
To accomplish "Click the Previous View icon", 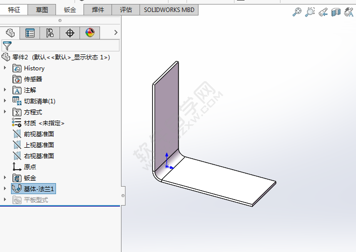I will [x=323, y=12].
